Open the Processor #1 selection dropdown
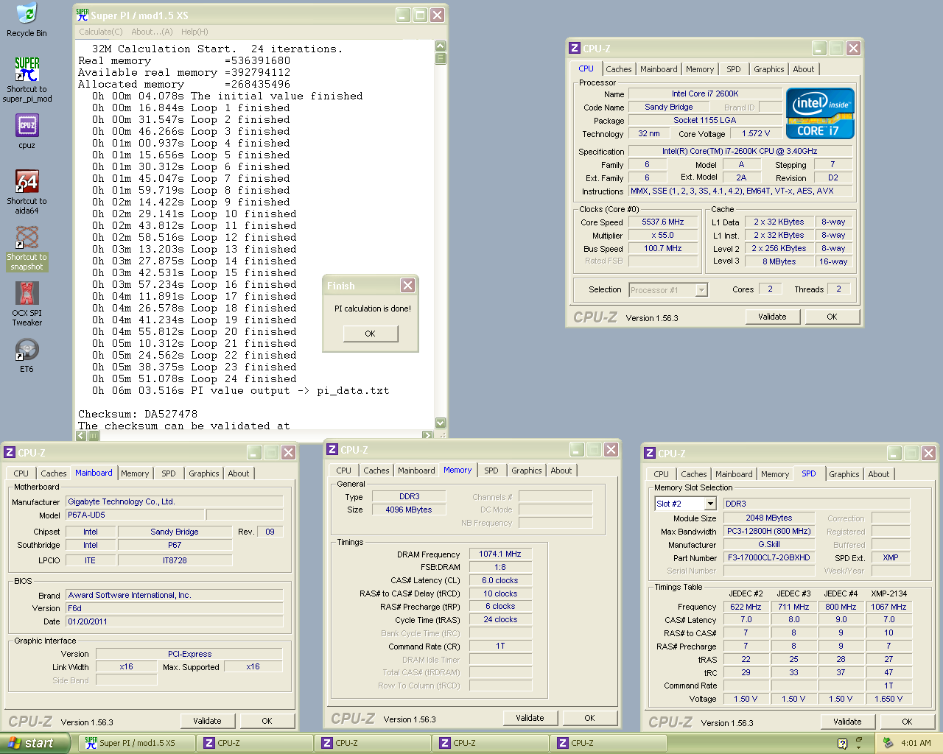The width and height of the screenshot is (943, 754). pos(701,290)
